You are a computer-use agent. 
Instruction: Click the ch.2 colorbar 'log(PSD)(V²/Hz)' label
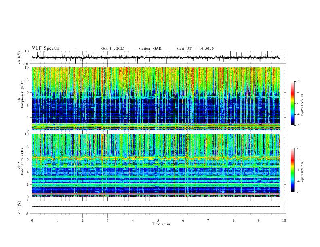[x=303, y=172]
